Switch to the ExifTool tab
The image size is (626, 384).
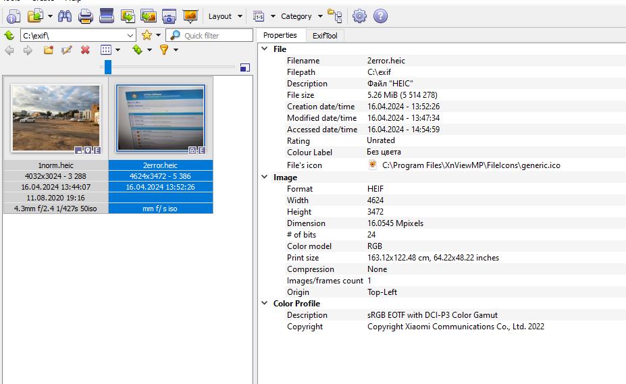click(x=324, y=35)
